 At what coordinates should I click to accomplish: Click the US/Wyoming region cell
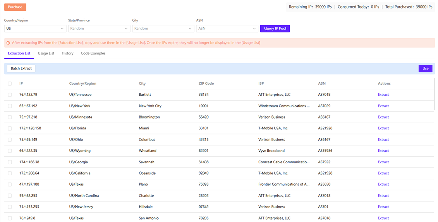coord(80,151)
